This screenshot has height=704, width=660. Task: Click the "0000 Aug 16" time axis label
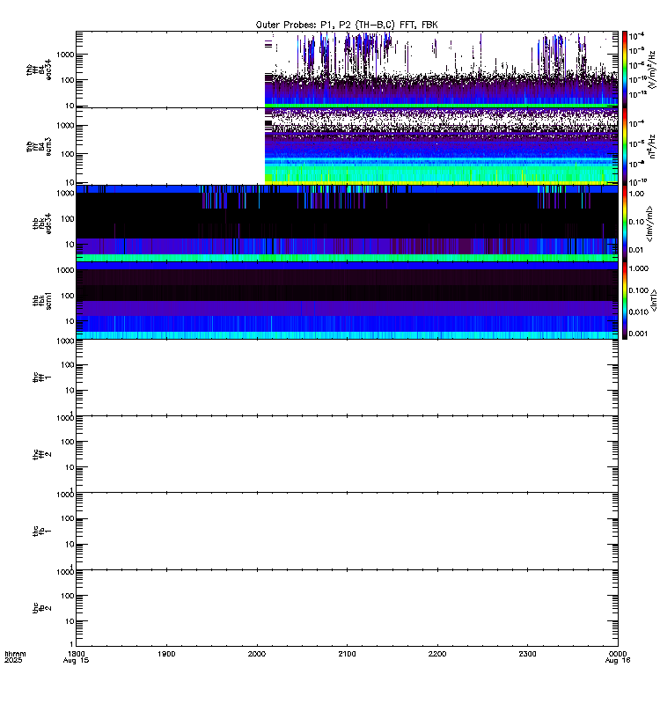point(618,656)
